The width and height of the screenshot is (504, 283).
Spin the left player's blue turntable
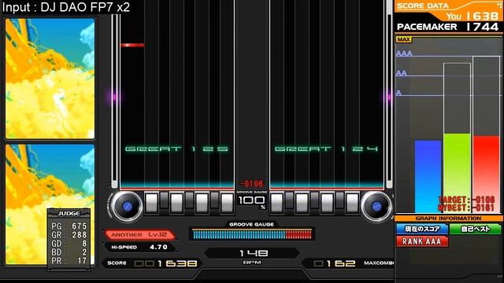coord(127,206)
